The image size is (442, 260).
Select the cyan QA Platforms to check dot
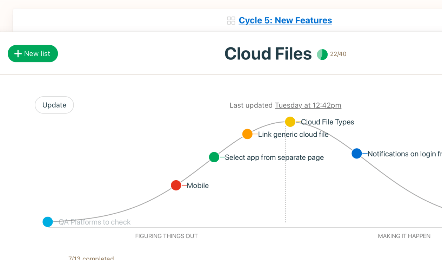(48, 222)
